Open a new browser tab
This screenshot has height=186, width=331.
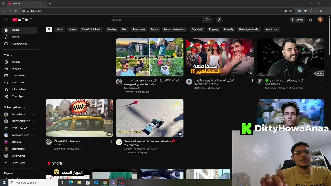coord(50,3)
